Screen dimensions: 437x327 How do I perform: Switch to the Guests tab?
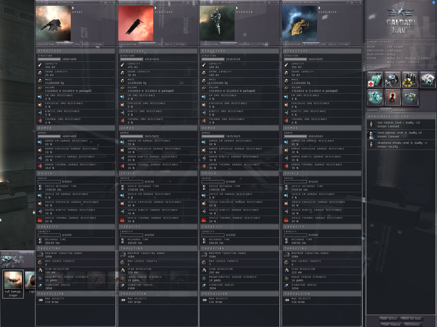coord(373,110)
